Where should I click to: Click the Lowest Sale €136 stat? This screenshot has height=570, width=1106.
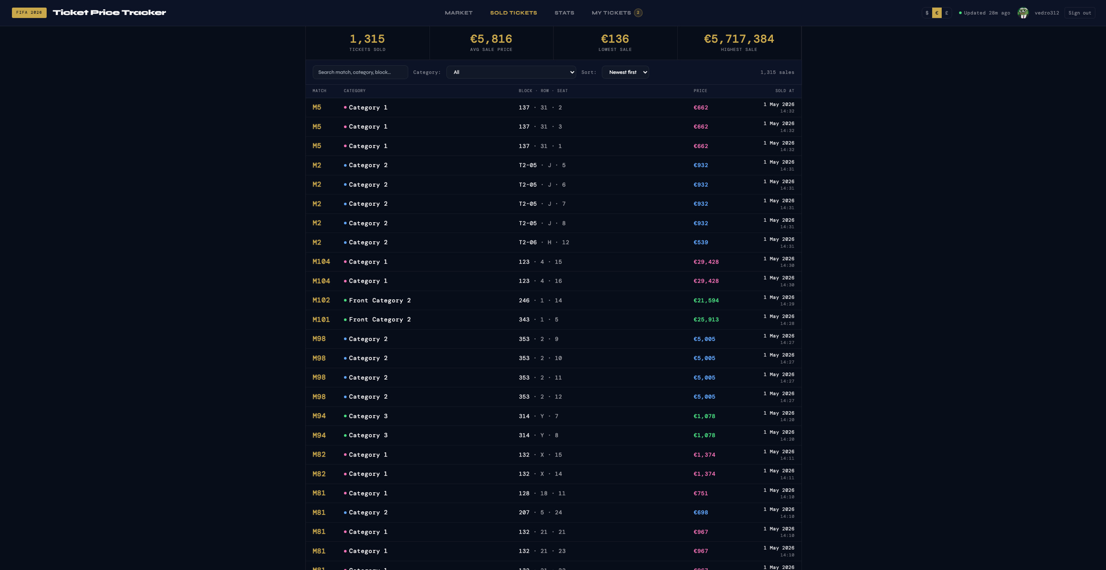615,43
